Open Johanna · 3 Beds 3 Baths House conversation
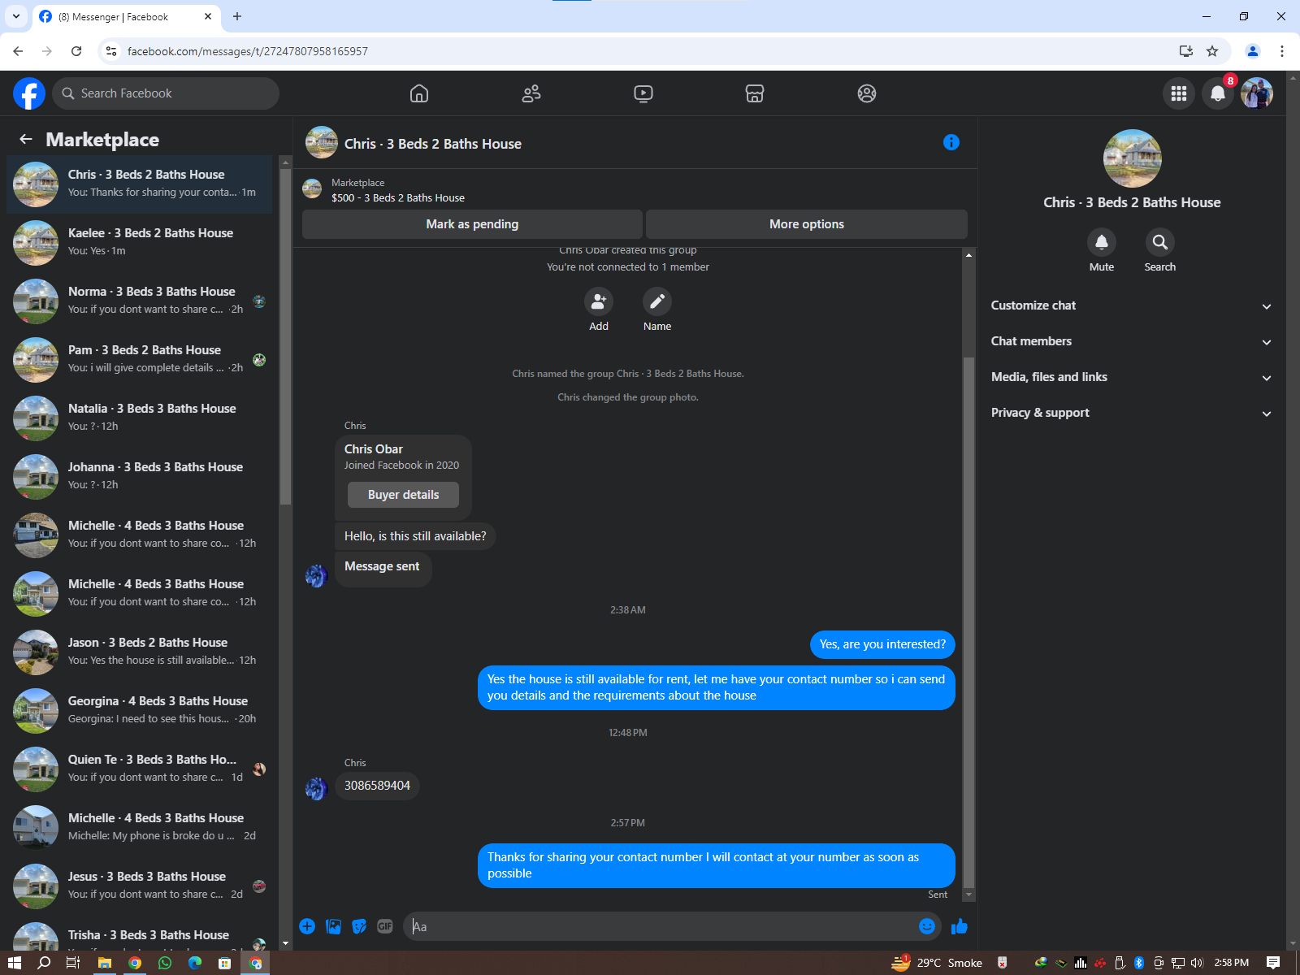Screen dimensions: 1300x975 [140, 477]
